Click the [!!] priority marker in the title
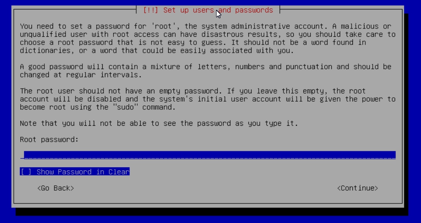This screenshot has width=421, height=223. [151, 10]
